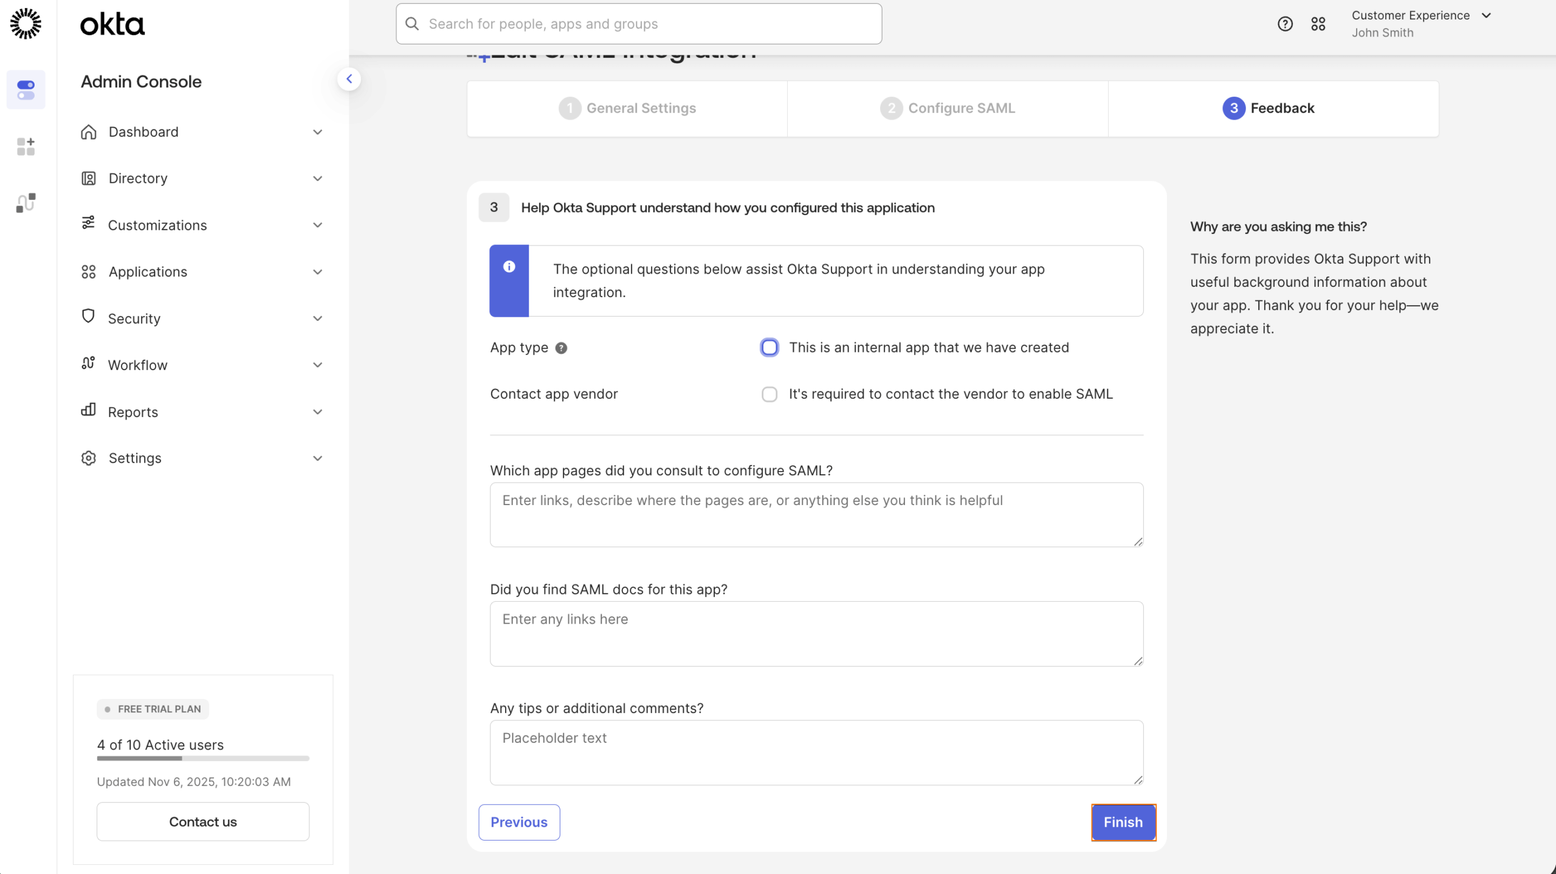
Task: Open the apps grid icon near Customer Experience
Action: tap(1318, 24)
